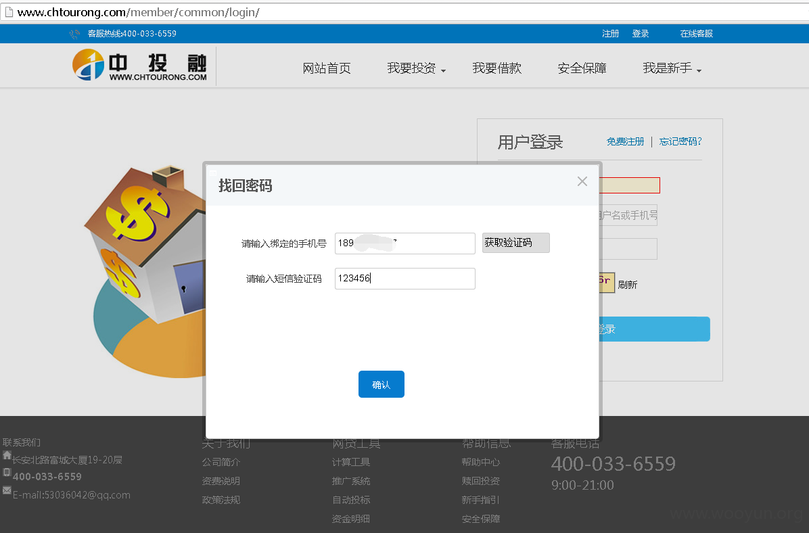Open the 网站首页 menu item
The height and width of the screenshot is (533, 809).
(327, 68)
